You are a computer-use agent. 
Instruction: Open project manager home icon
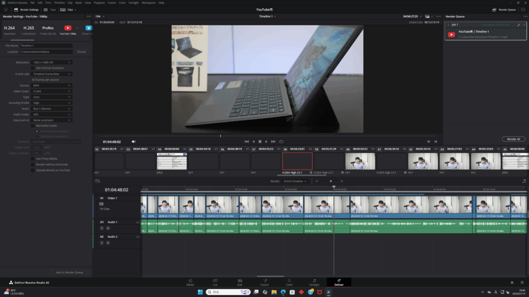[512, 283]
